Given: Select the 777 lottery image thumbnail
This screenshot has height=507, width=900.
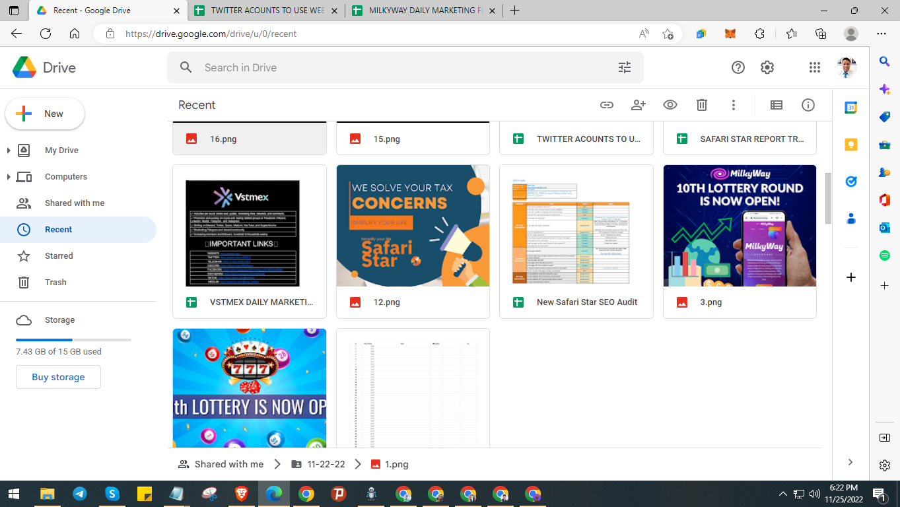Looking at the screenshot, I should (x=250, y=388).
